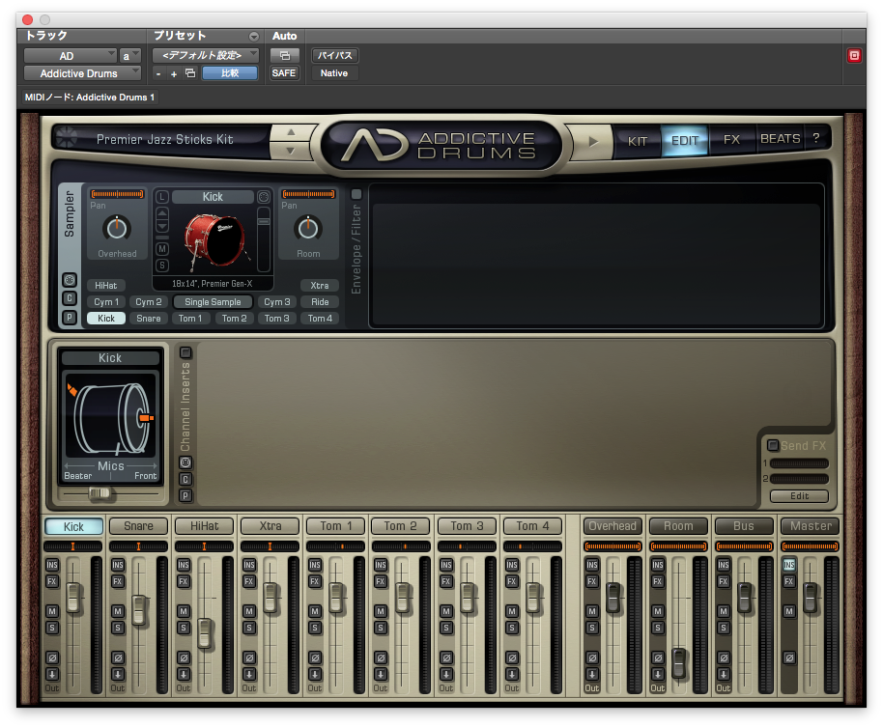Image resolution: width=883 pixels, height=728 pixels.
Task: Open the plugin automation enable icon
Action: [x=284, y=55]
